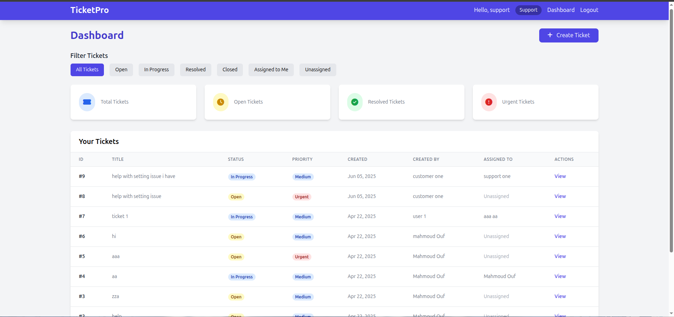View ticket #8 help with setting issue
The height and width of the screenshot is (317, 674).
tap(560, 196)
